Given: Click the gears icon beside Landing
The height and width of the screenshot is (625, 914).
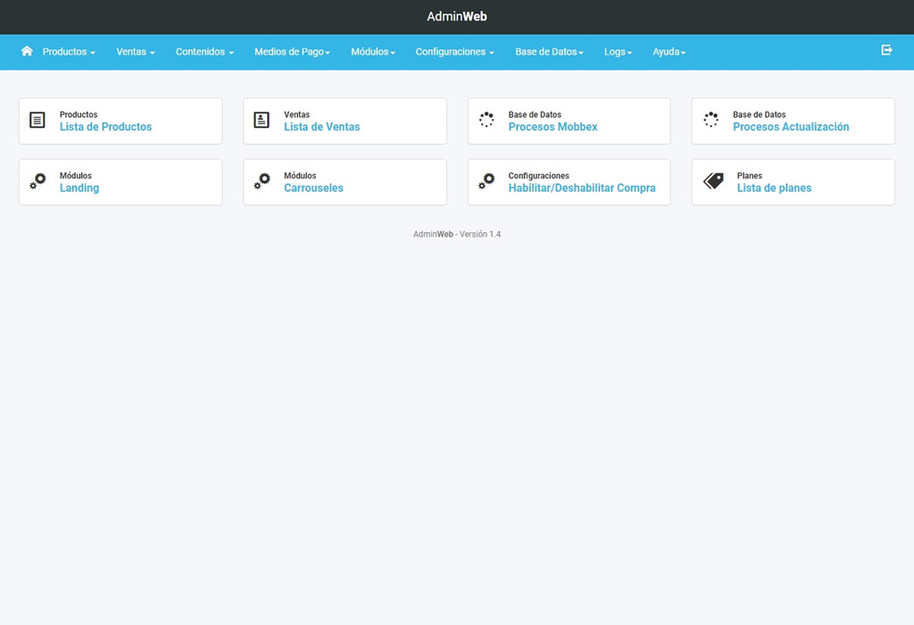Looking at the screenshot, I should point(37,181).
